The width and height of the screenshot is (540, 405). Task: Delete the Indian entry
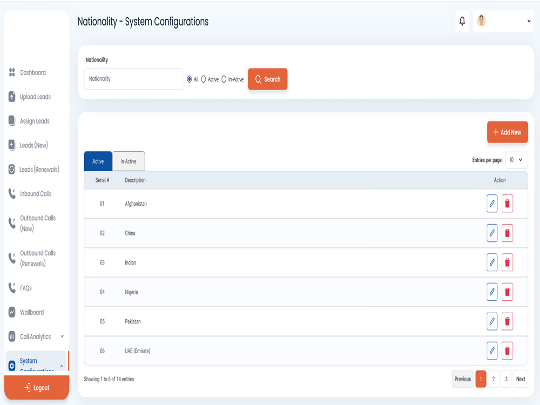pos(507,262)
